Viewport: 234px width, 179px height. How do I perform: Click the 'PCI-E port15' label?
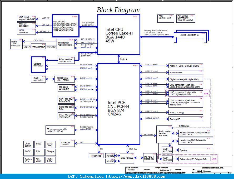(x=86, y=78)
